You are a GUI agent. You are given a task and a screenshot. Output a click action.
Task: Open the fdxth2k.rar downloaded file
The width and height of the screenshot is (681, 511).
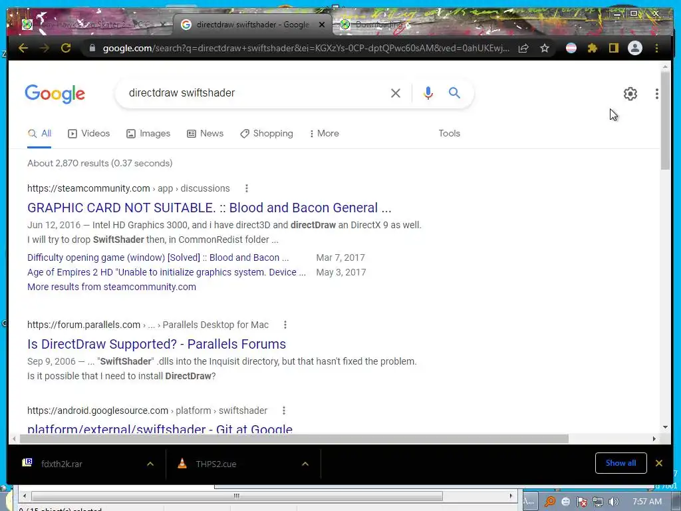pos(61,464)
